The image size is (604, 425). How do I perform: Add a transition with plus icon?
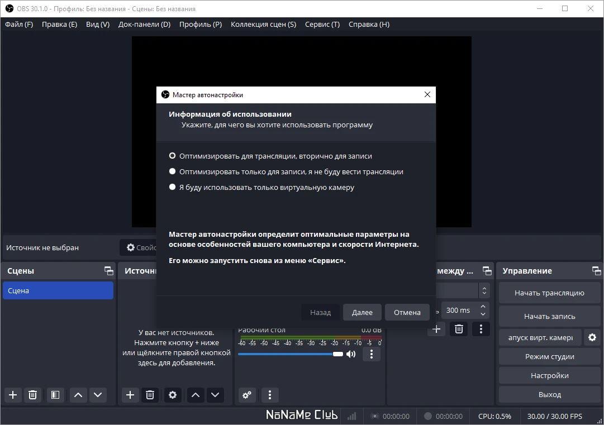(436, 329)
